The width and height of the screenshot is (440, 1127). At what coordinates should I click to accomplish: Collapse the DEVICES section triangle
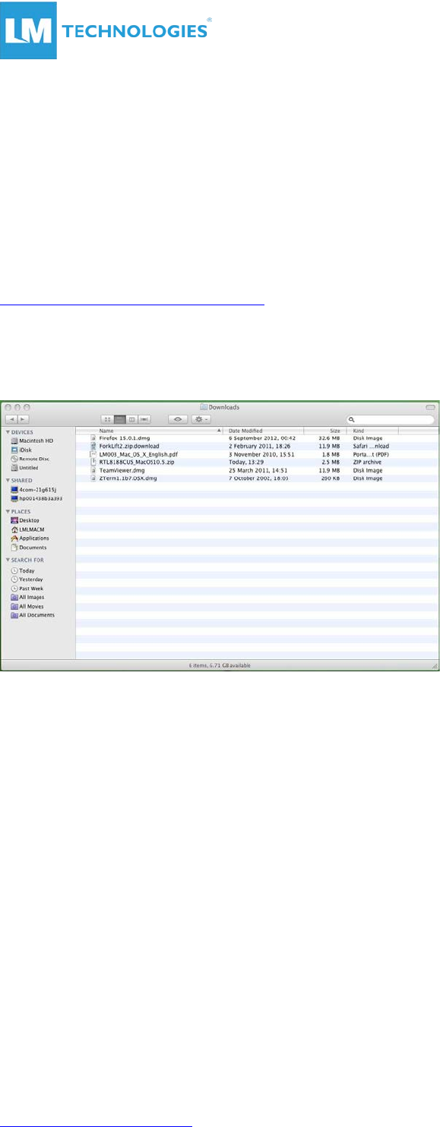pyautogui.click(x=7, y=432)
